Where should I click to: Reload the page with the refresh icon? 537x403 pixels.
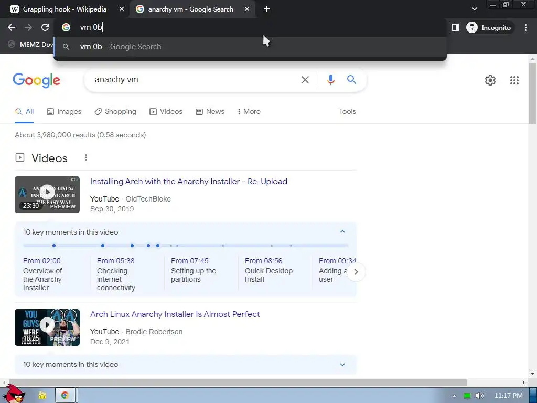[45, 27]
